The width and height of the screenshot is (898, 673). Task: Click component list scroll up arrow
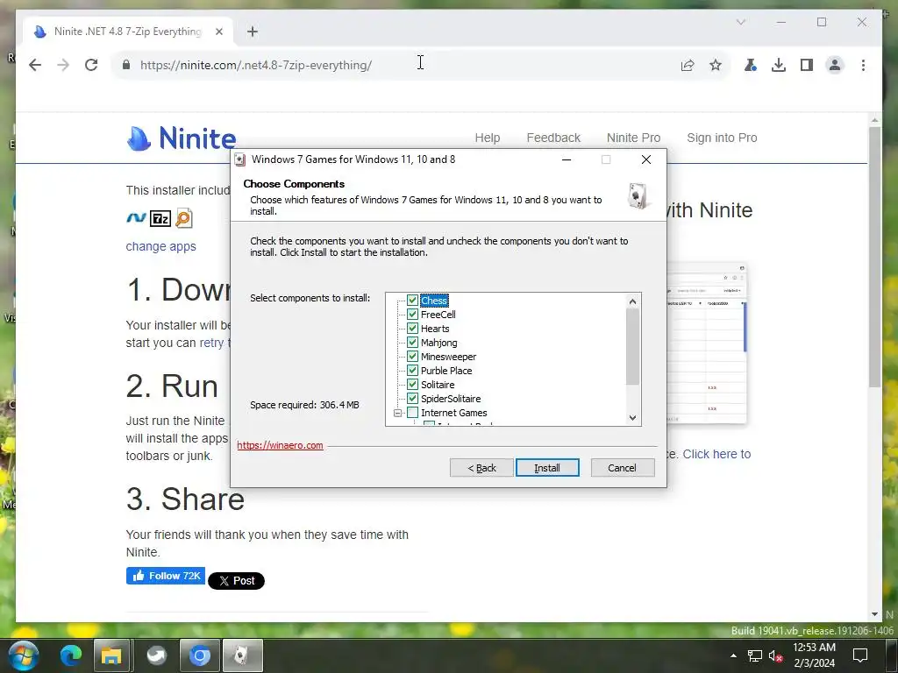(x=632, y=301)
